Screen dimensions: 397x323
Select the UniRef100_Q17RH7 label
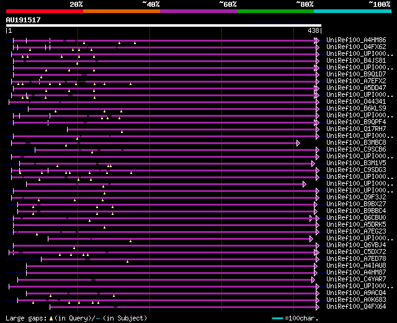(x=356, y=129)
